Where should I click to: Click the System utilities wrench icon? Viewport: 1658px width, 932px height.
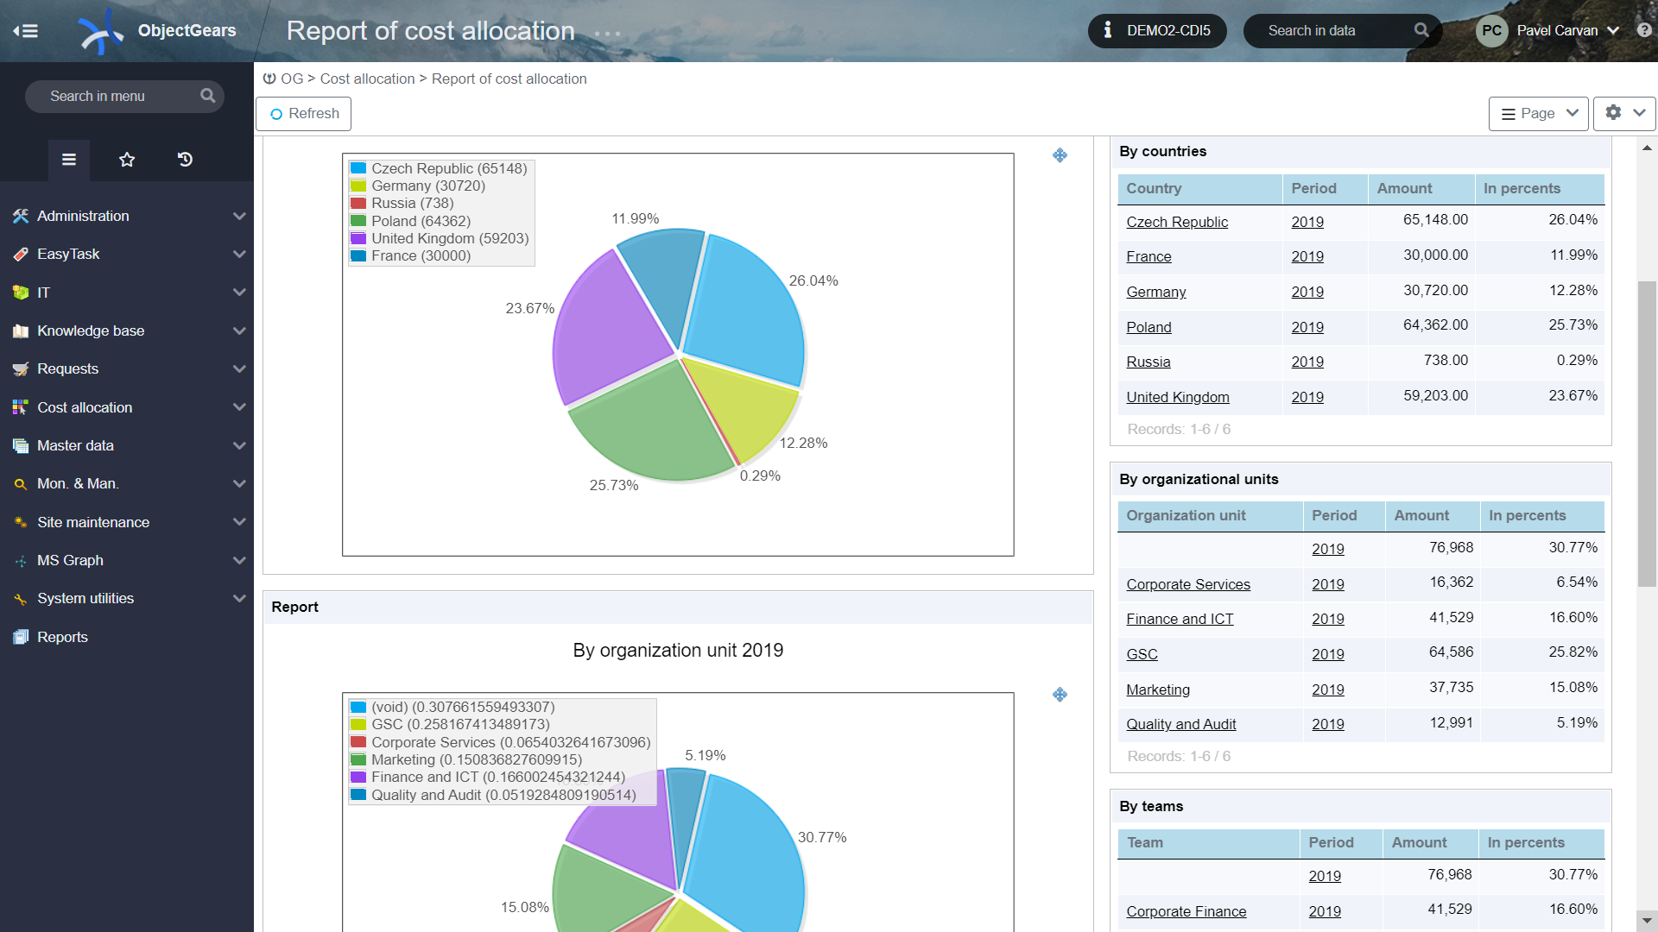(21, 599)
